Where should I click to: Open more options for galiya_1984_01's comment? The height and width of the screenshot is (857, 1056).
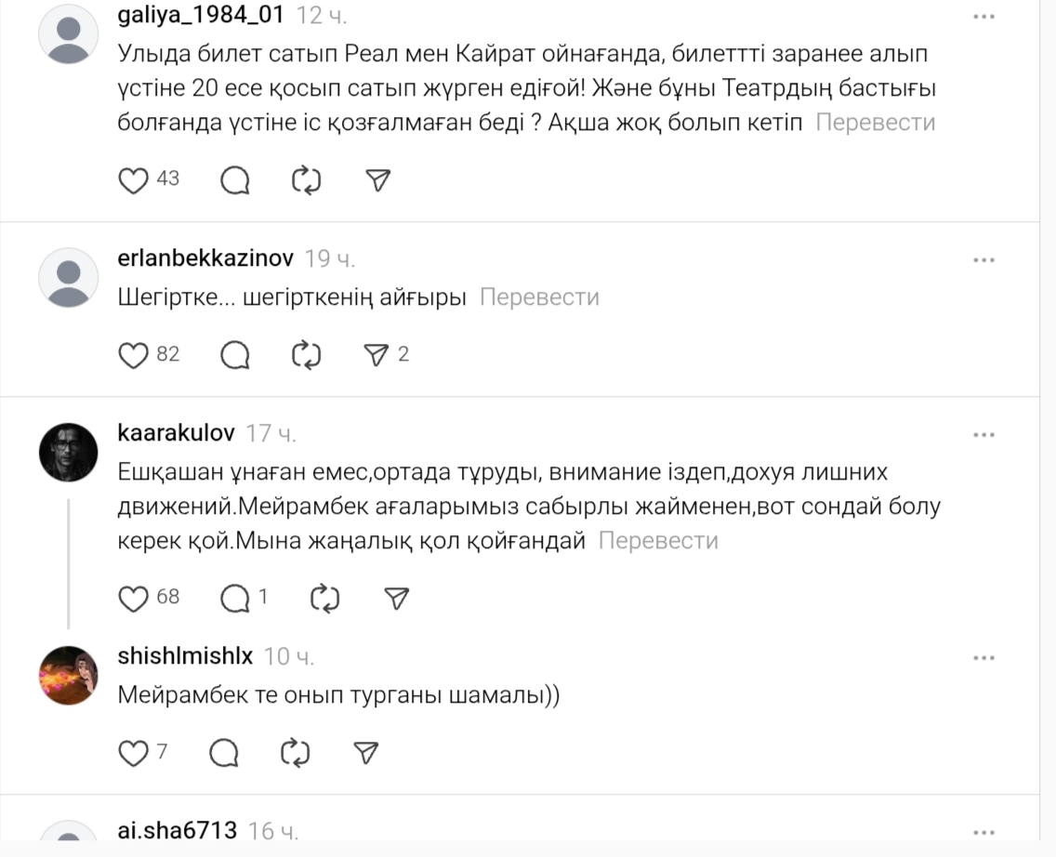pyautogui.click(x=983, y=17)
